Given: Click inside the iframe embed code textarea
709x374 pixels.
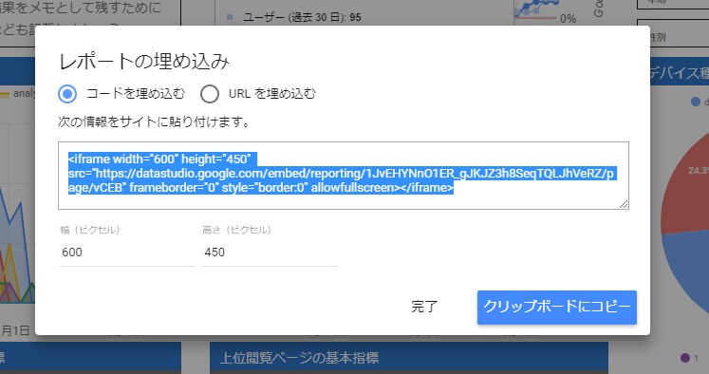Looking at the screenshot, I should [344, 176].
